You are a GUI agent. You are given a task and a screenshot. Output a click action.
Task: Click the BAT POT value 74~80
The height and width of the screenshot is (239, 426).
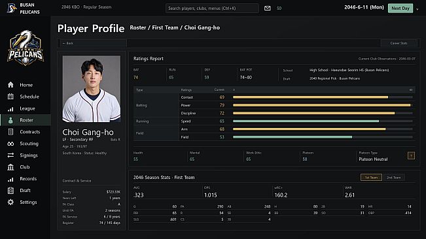(x=246, y=78)
